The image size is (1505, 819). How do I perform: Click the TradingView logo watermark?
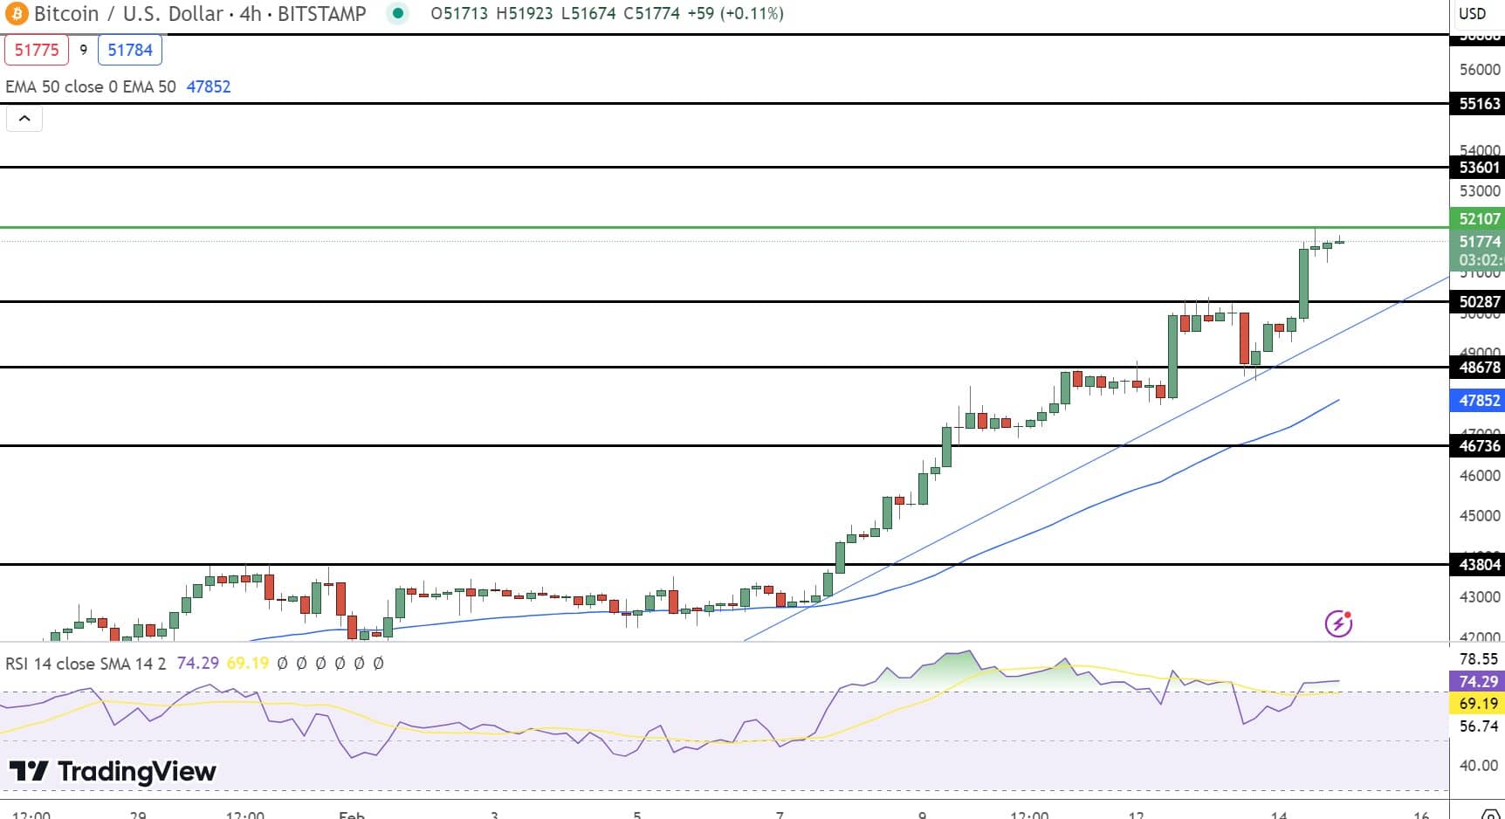[111, 772]
